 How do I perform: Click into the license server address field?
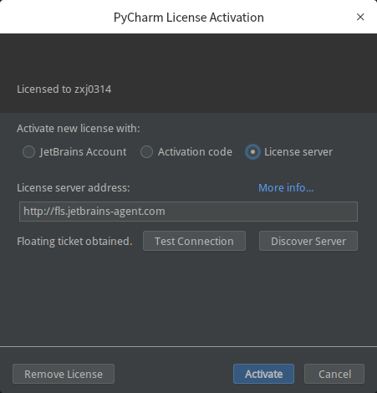pos(188,212)
